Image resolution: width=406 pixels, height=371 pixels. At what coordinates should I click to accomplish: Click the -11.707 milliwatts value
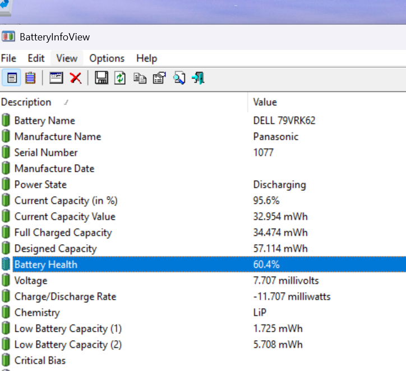292,296
